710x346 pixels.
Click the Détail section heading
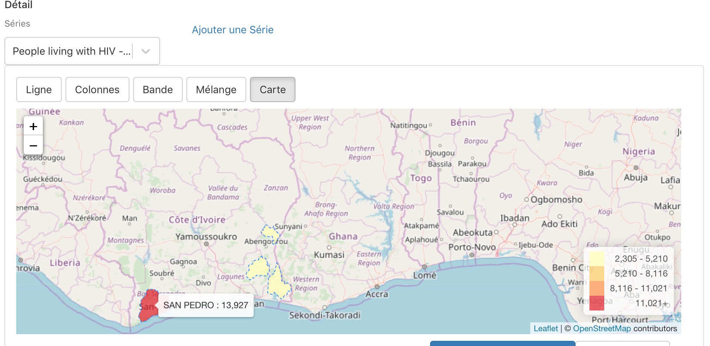tap(18, 5)
